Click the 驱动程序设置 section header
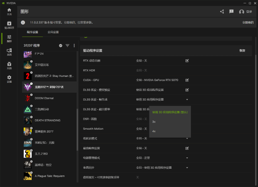258x187 pixels. (92, 51)
